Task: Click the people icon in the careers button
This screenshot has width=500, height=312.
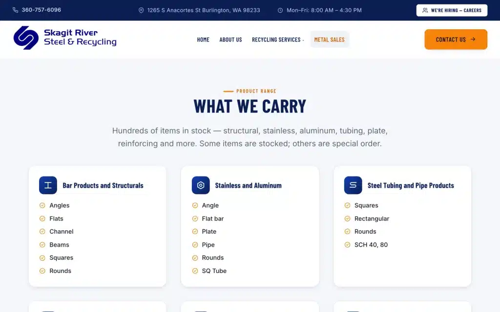Action: click(425, 10)
